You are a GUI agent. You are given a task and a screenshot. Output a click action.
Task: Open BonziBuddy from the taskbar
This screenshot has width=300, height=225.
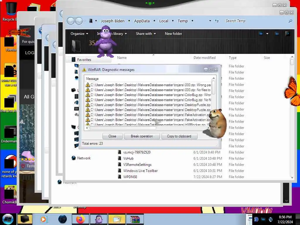(99, 219)
